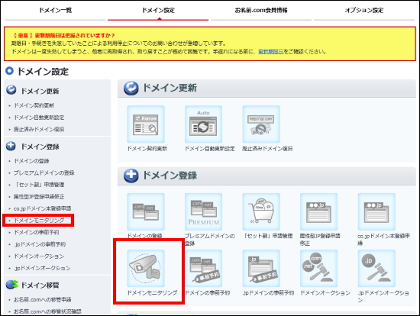Click the ドメイン契約更新 renew icon

(x=146, y=124)
